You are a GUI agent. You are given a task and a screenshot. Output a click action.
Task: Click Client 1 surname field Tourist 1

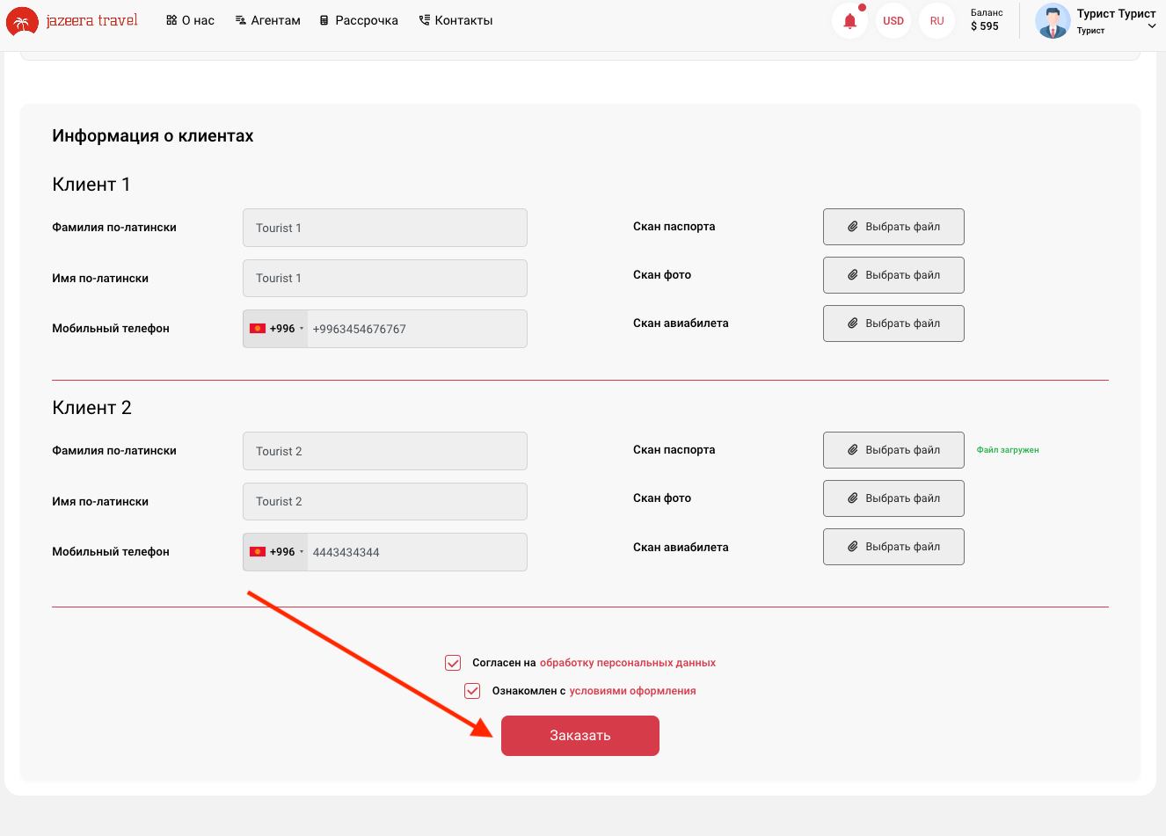point(384,228)
